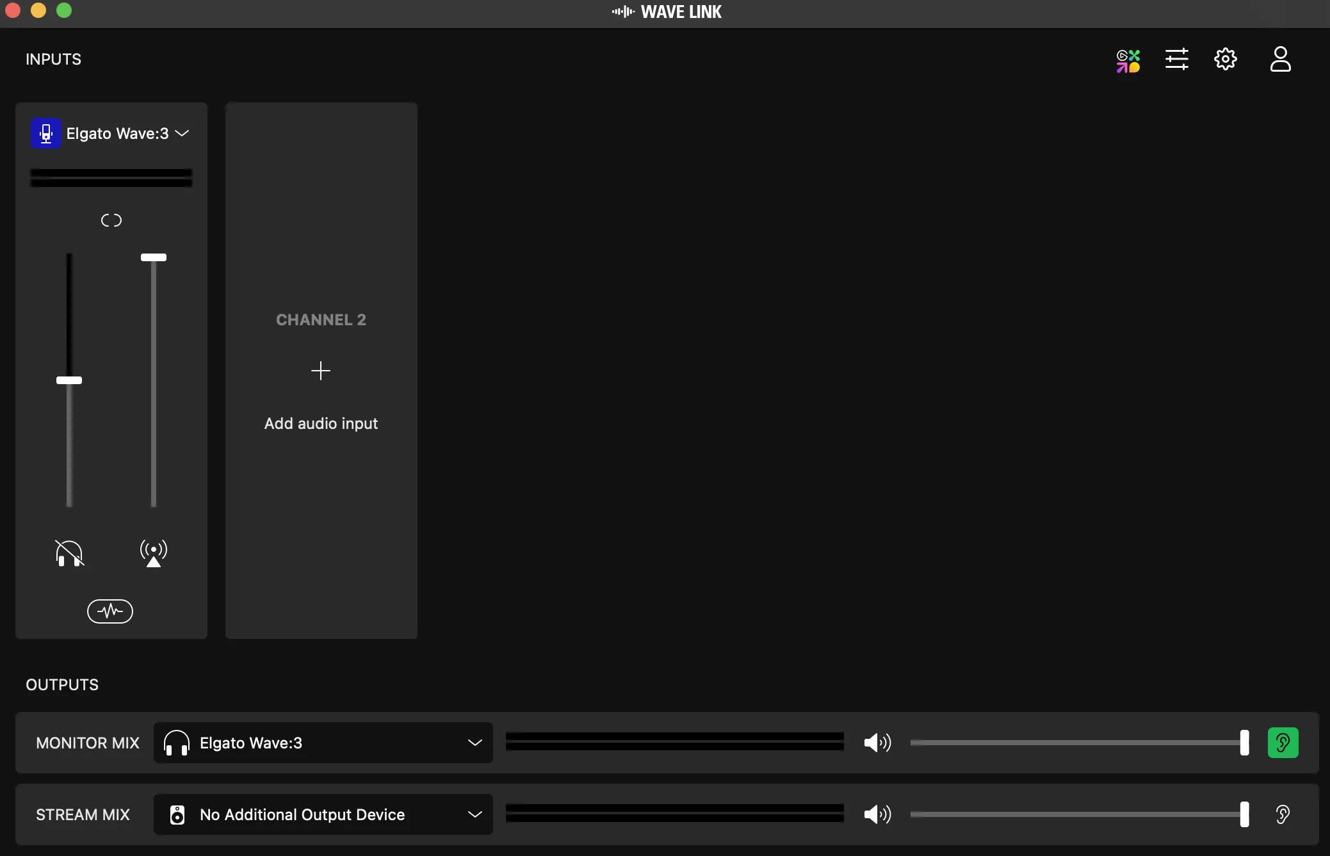Click the Add audio input button

pos(321,423)
